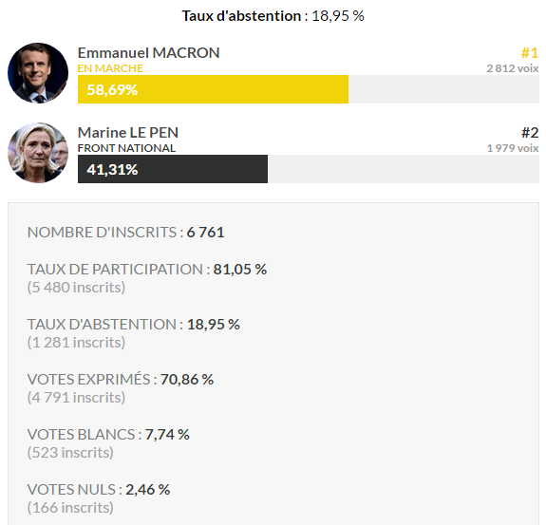Image resolution: width=546 pixels, height=525 pixels.
Task: Click the VOTES BLANCS 7,74 % line
Action: pyautogui.click(x=108, y=435)
